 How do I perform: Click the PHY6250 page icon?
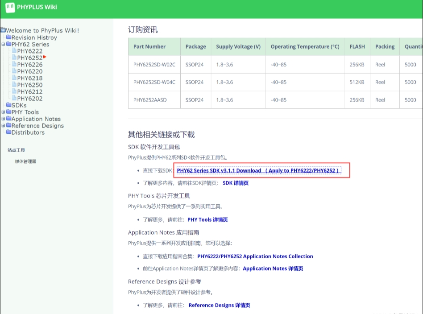point(15,84)
